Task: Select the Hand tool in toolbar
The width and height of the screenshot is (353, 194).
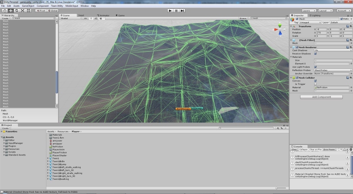Action: tap(4, 10)
